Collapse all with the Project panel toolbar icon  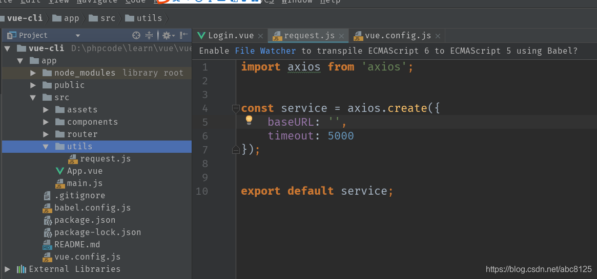tap(149, 36)
